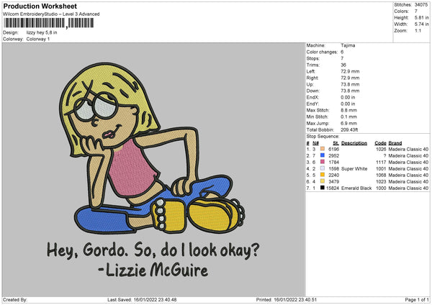Click the Machine value 'Tajima'

pos(348,45)
